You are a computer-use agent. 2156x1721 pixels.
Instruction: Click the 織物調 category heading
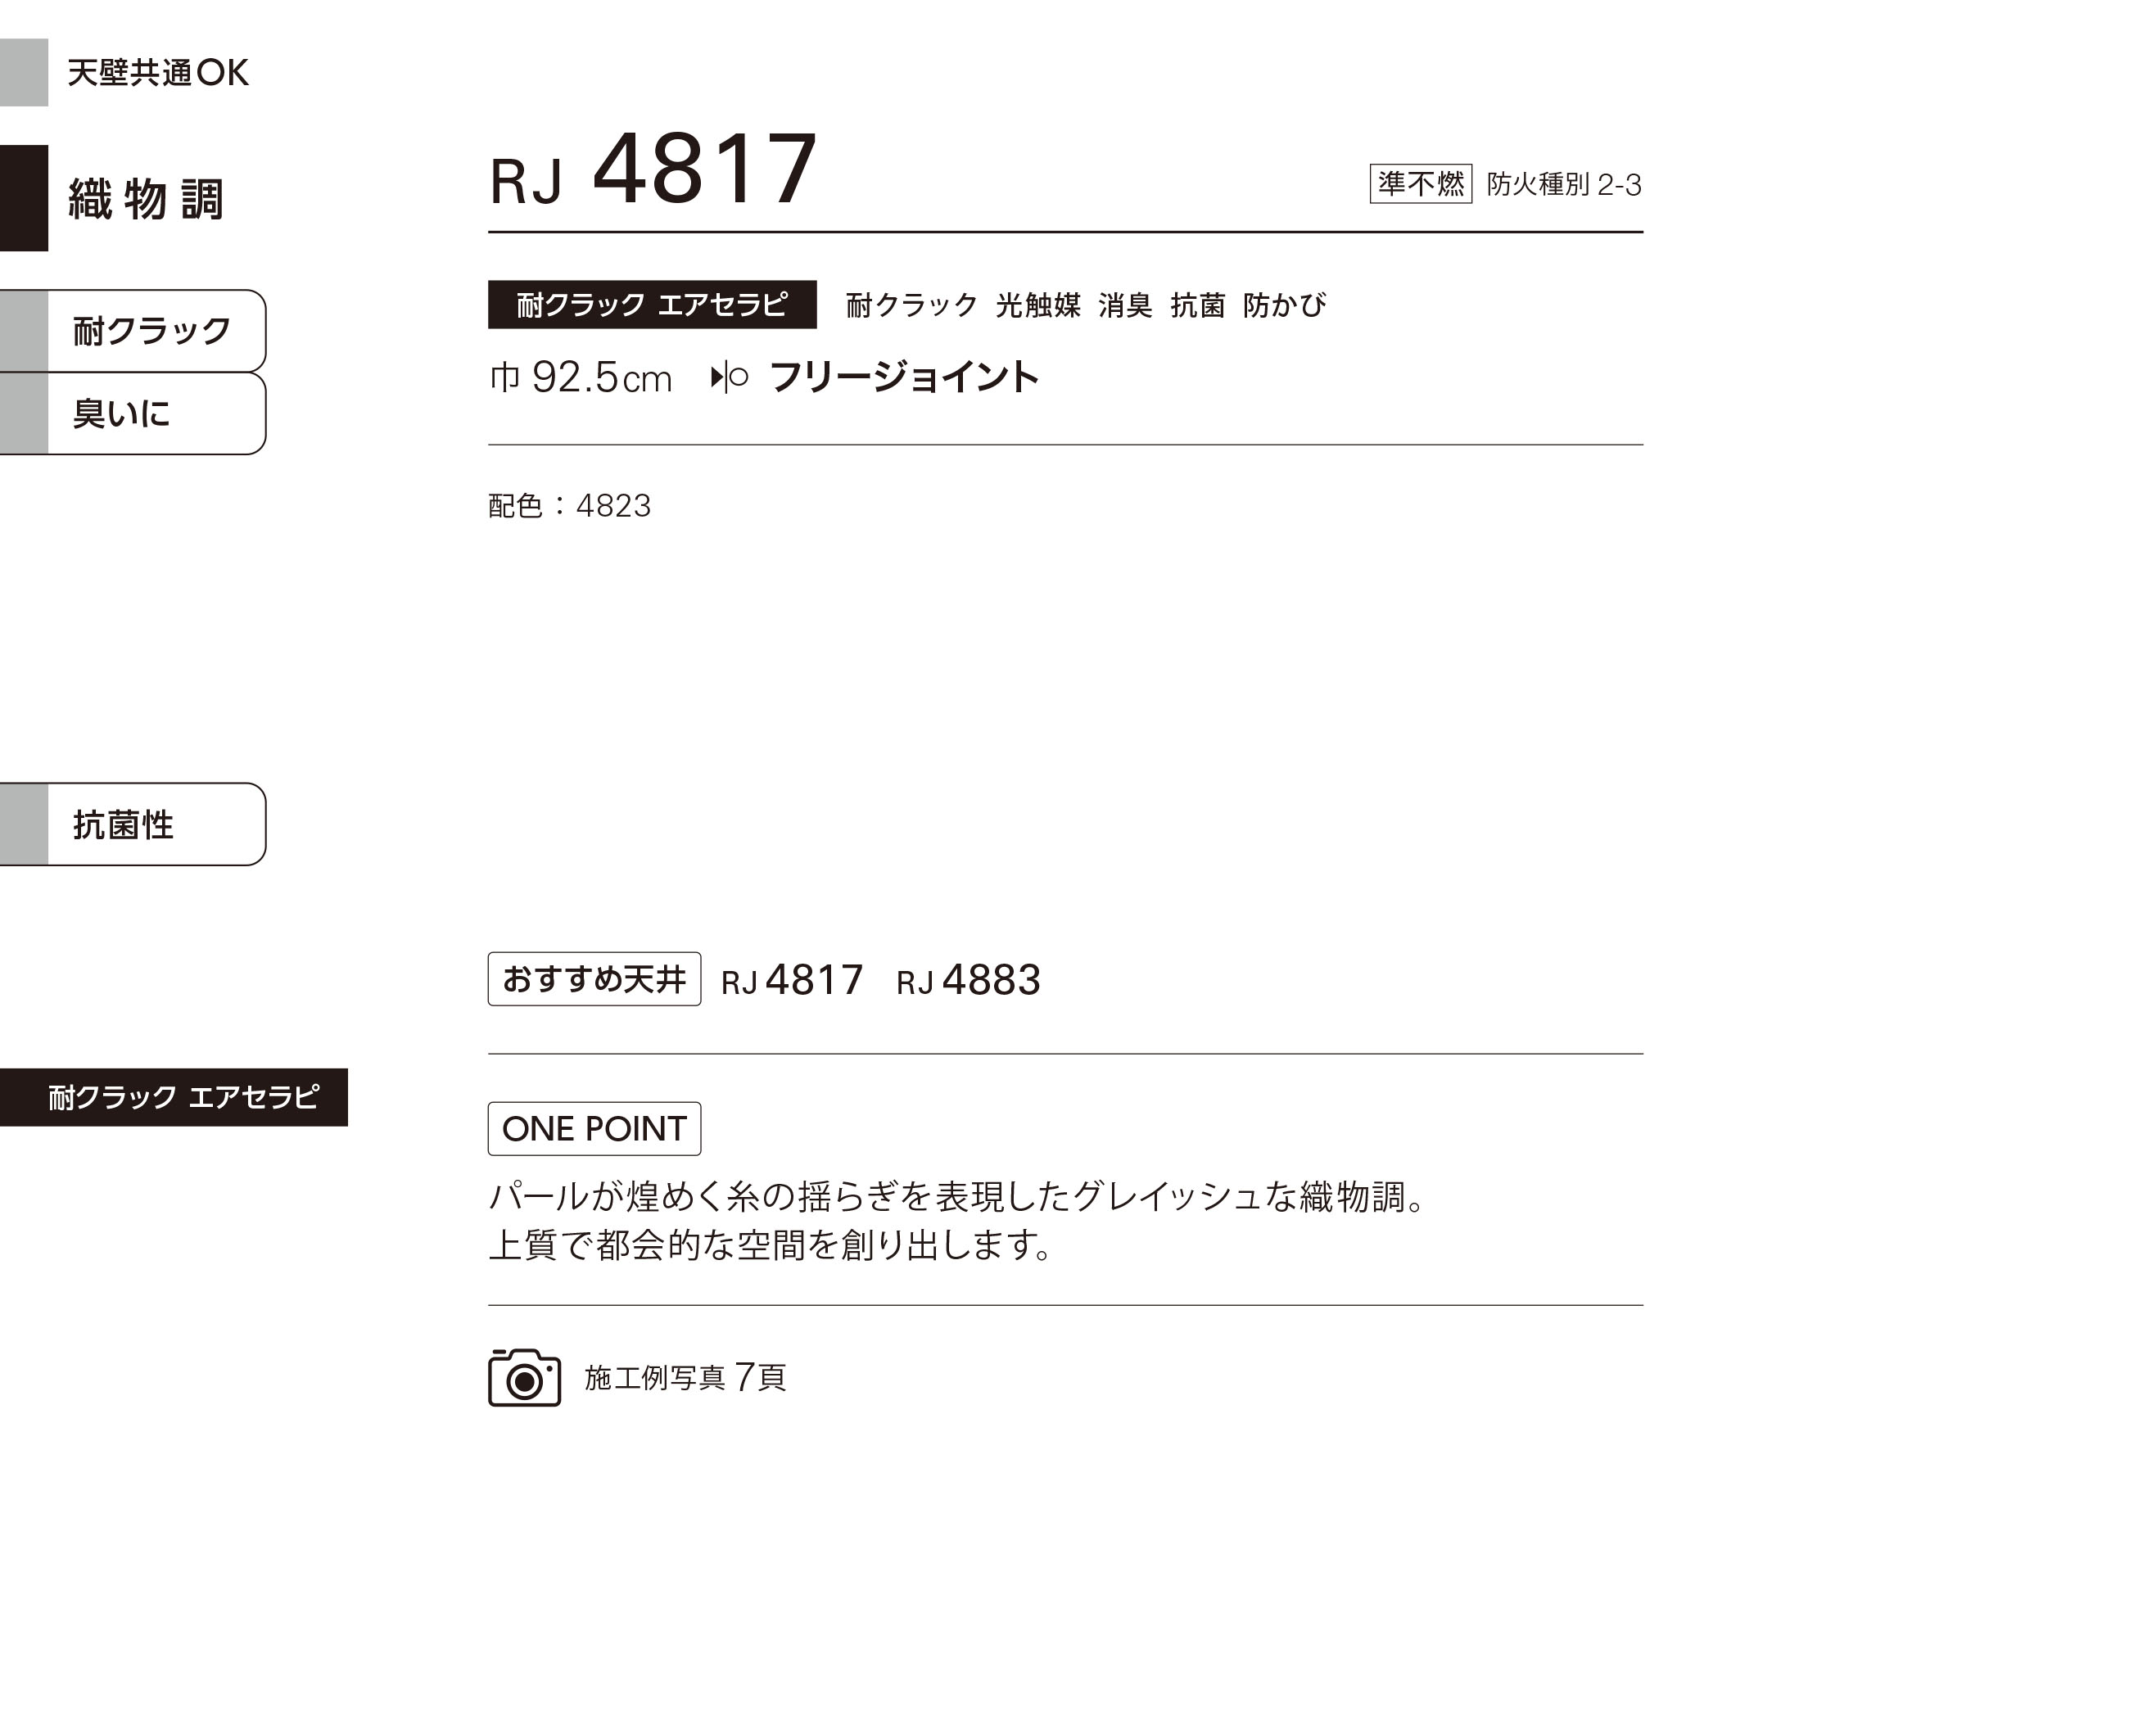click(x=146, y=198)
